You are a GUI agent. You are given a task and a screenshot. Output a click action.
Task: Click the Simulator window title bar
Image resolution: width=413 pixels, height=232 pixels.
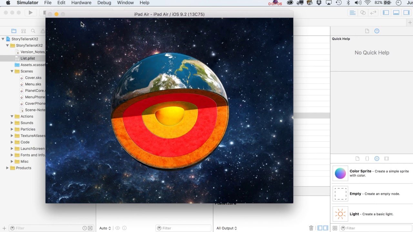click(169, 14)
